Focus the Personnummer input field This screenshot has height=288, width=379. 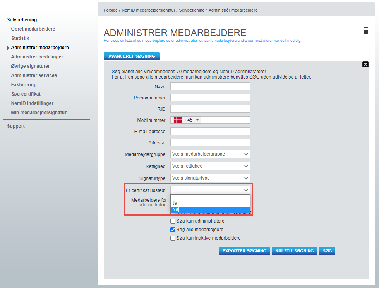click(x=210, y=98)
